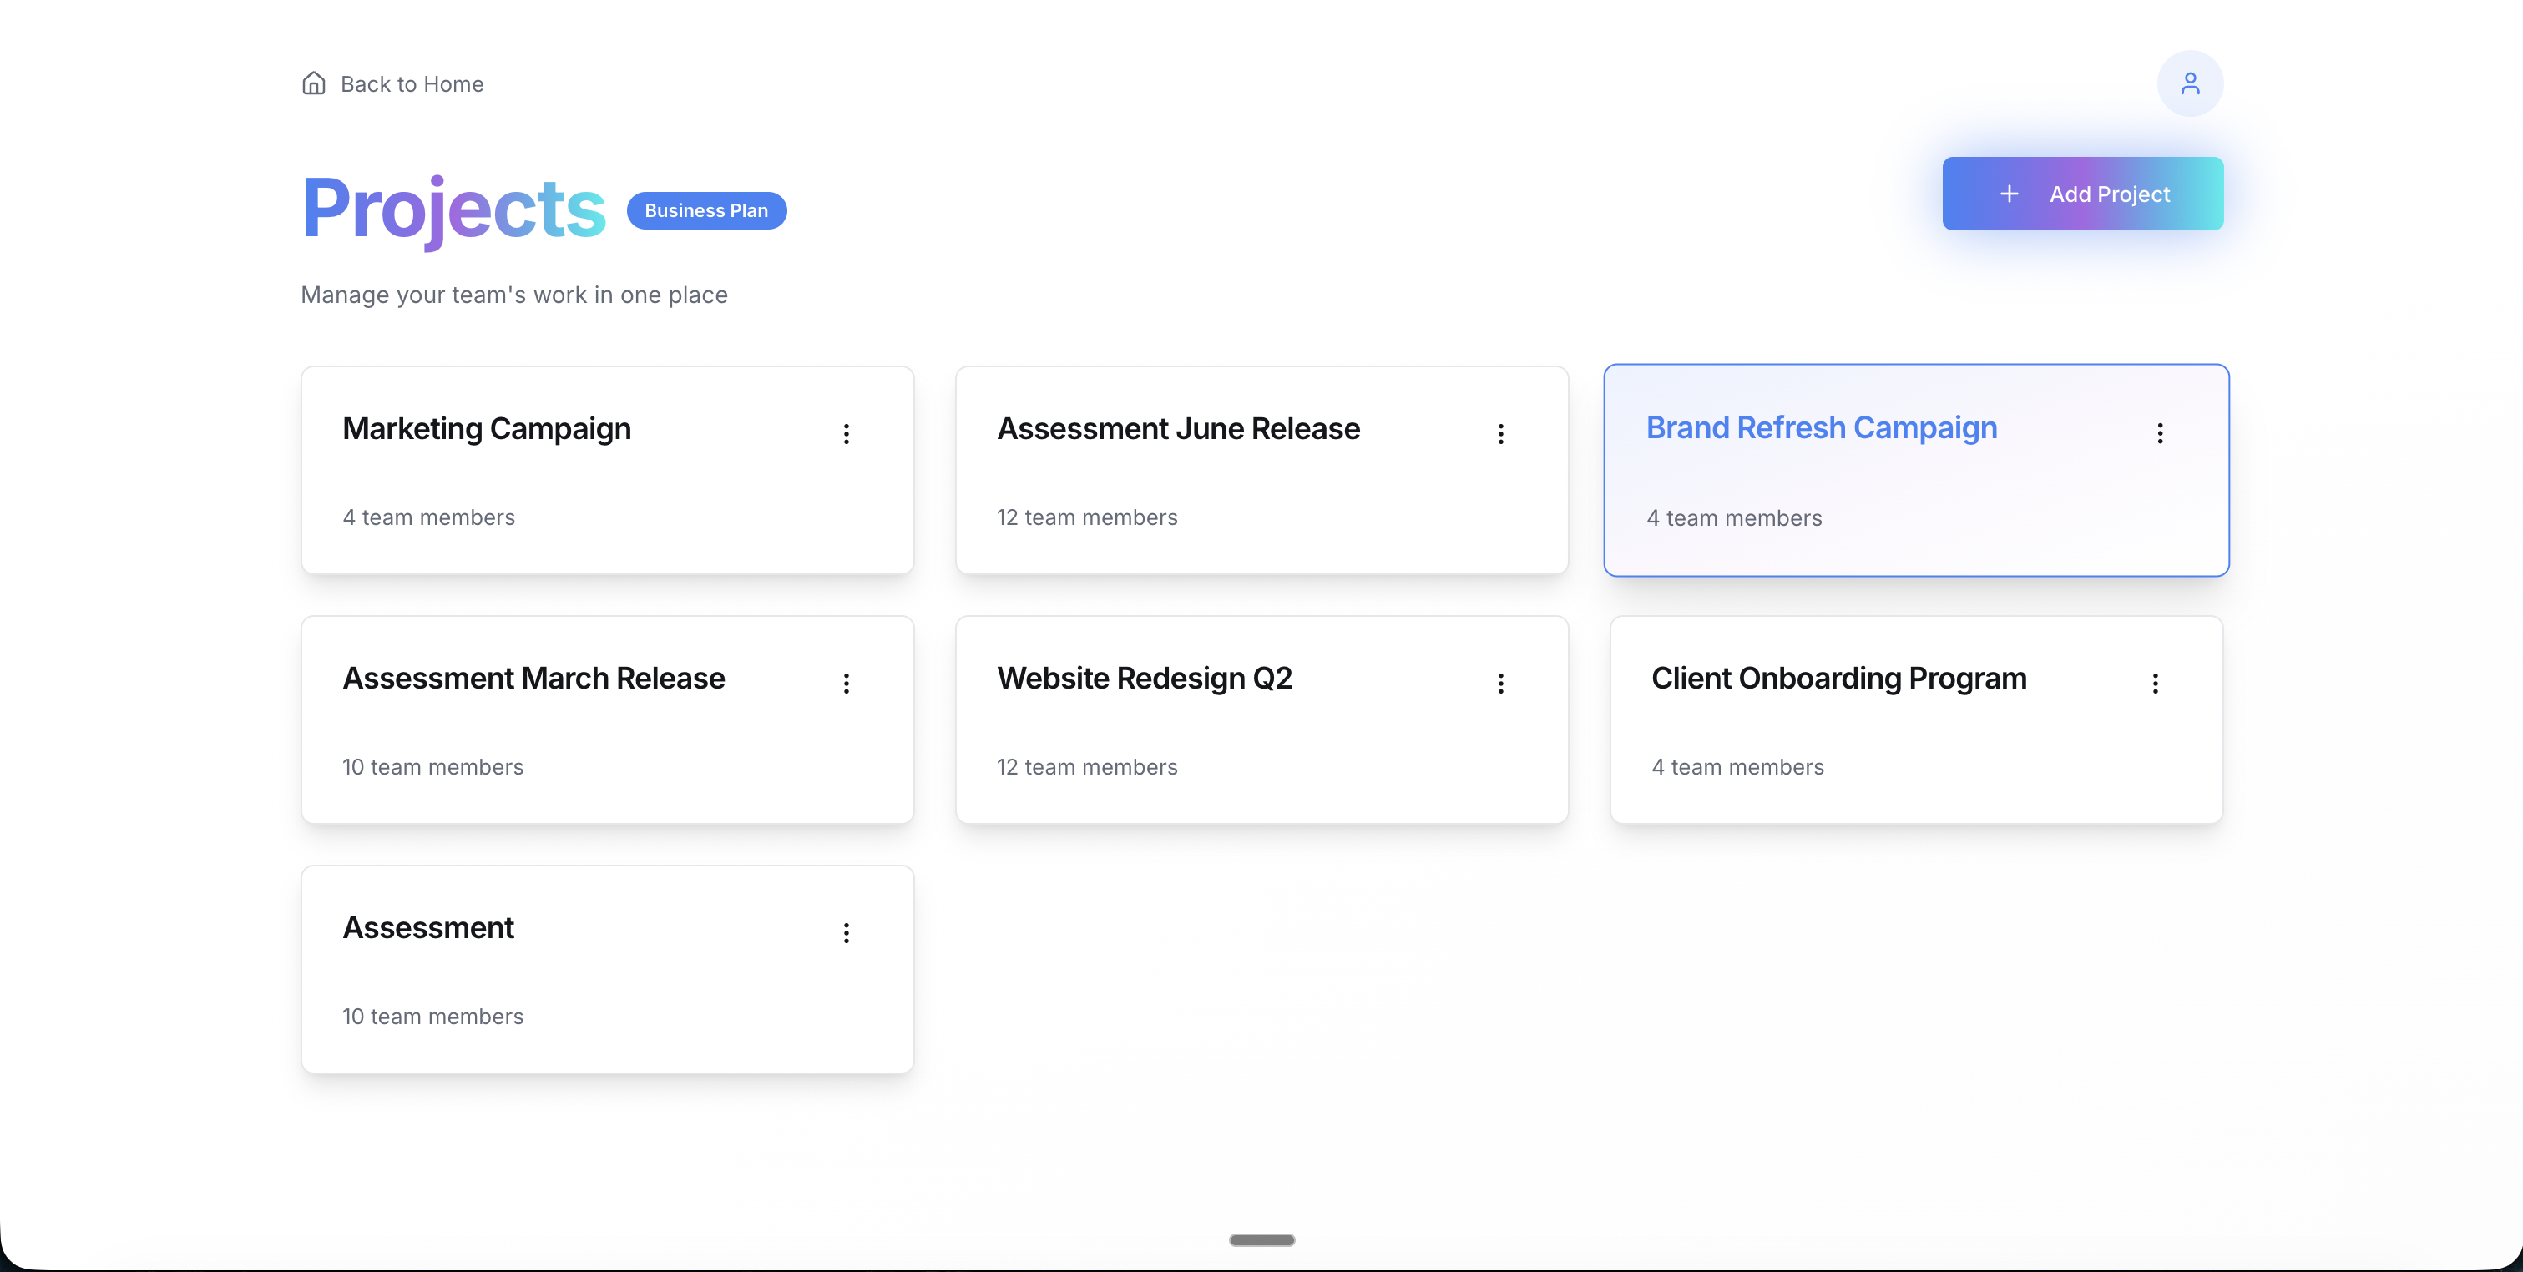The height and width of the screenshot is (1272, 2523).
Task: Click '12 team members' under Website Redesign Q2
Action: tap(1087, 767)
